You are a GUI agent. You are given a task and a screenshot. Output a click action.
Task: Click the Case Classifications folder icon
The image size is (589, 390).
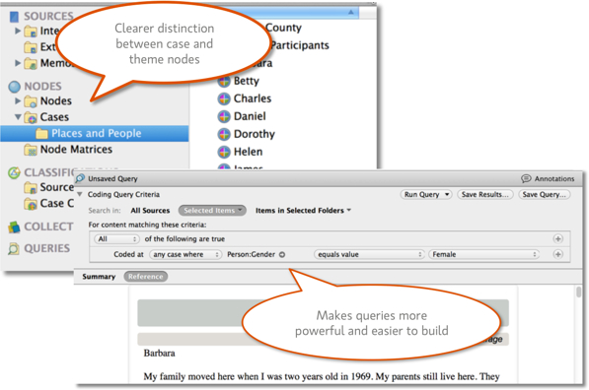click(x=31, y=204)
